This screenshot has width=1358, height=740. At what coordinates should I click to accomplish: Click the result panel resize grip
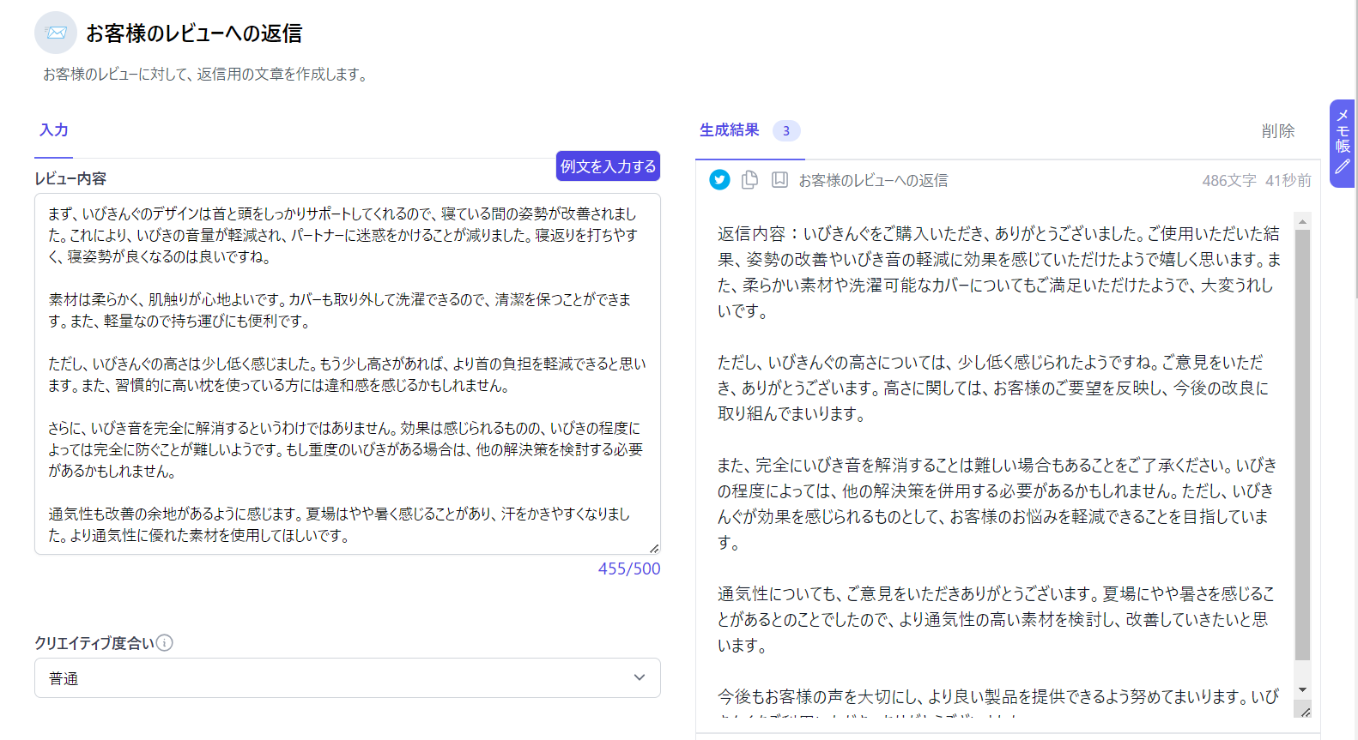point(1305,711)
